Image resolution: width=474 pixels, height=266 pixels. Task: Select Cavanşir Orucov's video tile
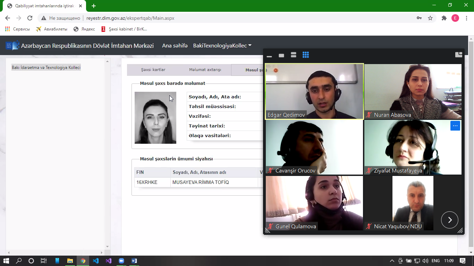click(314, 147)
